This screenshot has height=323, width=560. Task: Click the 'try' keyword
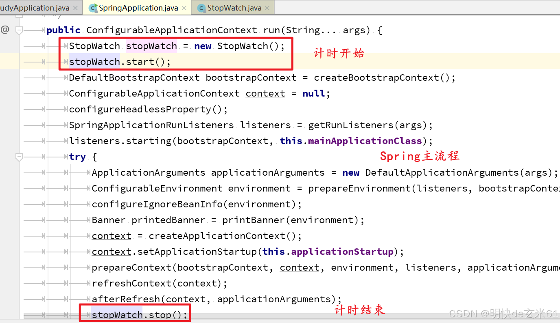(77, 157)
